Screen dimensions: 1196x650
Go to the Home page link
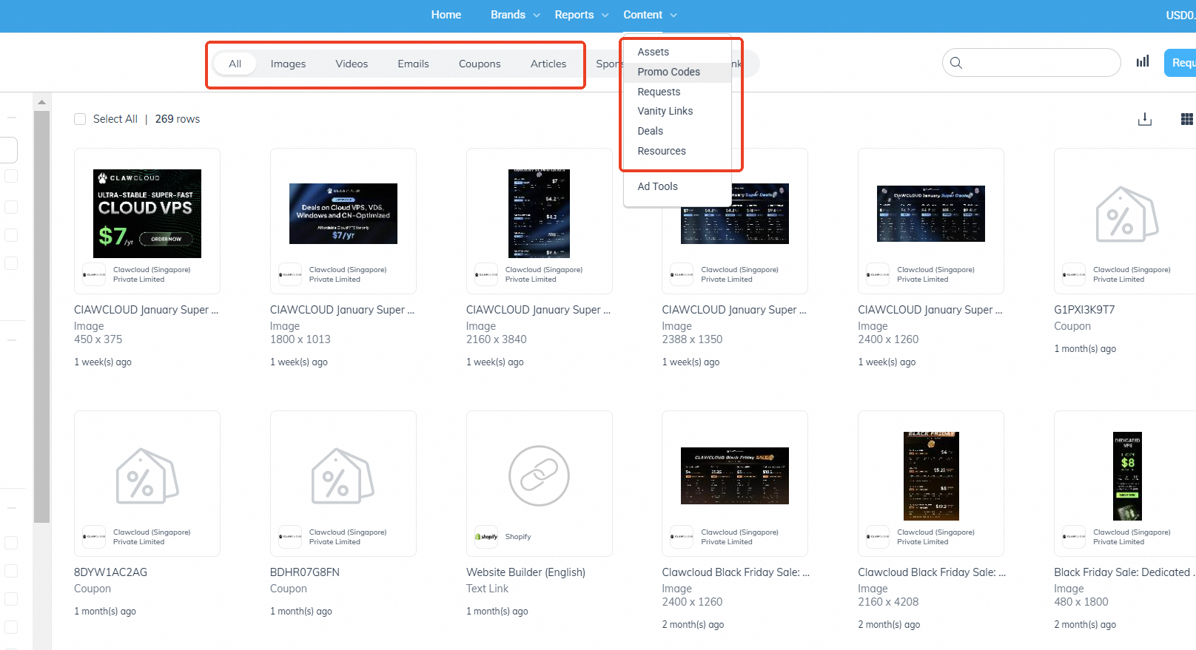(x=446, y=15)
